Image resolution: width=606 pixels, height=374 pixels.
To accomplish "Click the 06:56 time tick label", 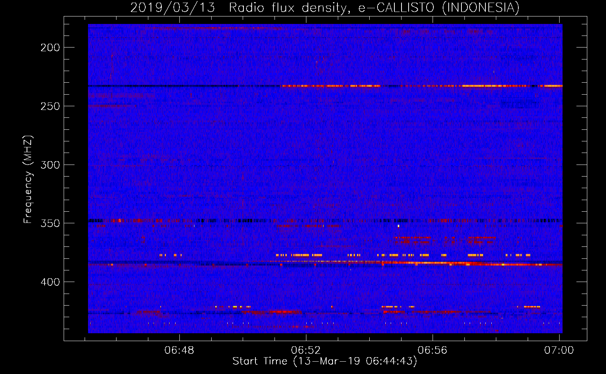I will [x=433, y=350].
